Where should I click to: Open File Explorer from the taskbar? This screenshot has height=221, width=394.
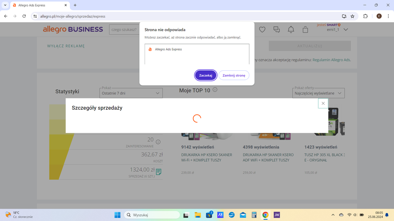pyautogui.click(x=198, y=215)
